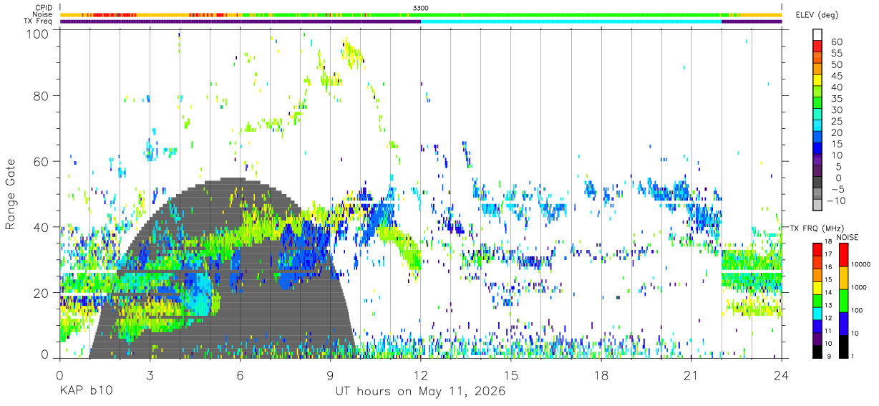Click the 1 label on NOISE scale
The image size is (879, 406).
(853, 356)
